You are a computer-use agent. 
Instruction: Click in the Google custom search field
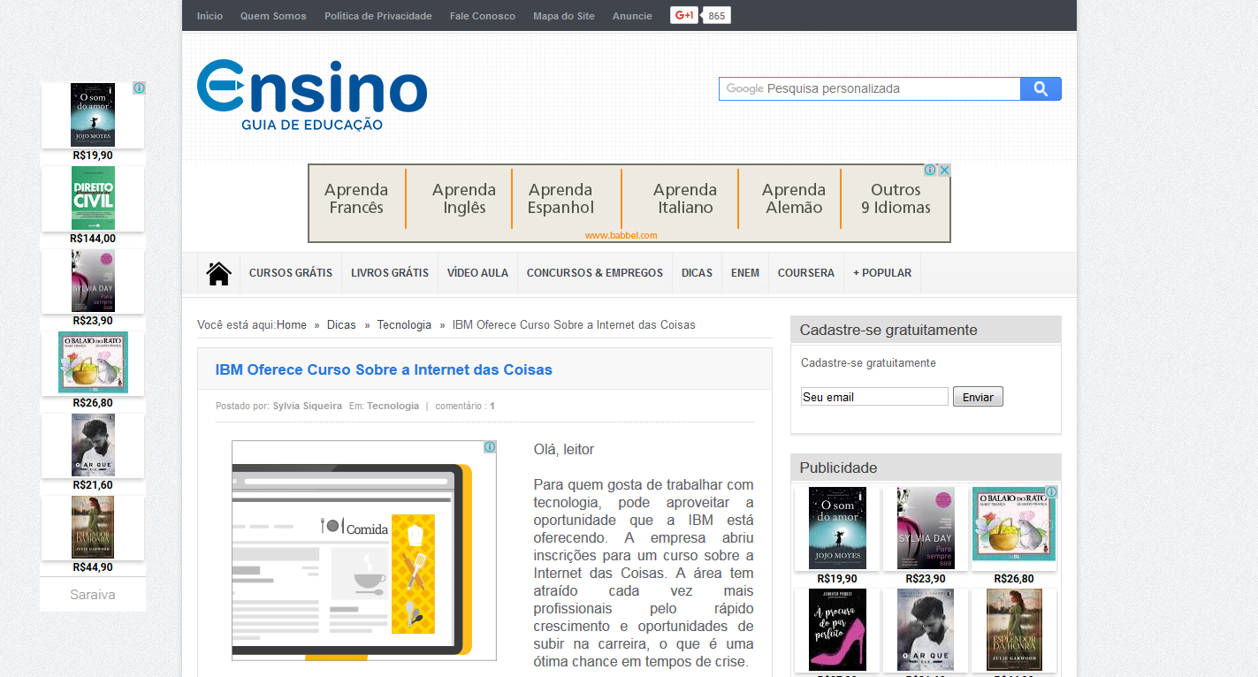(x=869, y=88)
